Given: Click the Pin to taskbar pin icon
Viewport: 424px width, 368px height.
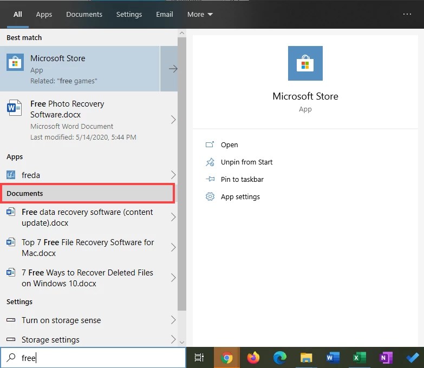Looking at the screenshot, I should pos(210,179).
